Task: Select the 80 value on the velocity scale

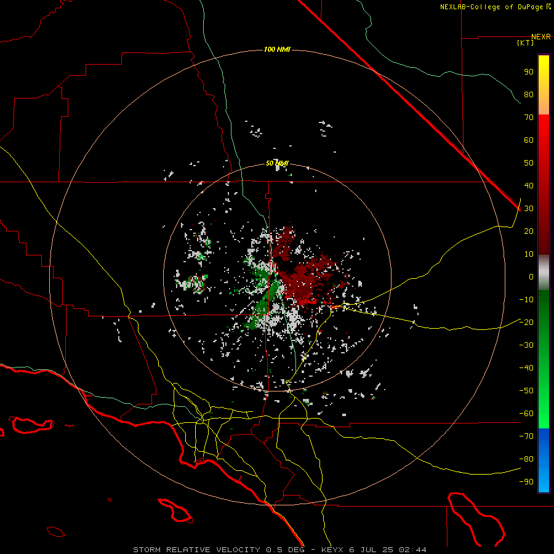Action: (x=529, y=95)
